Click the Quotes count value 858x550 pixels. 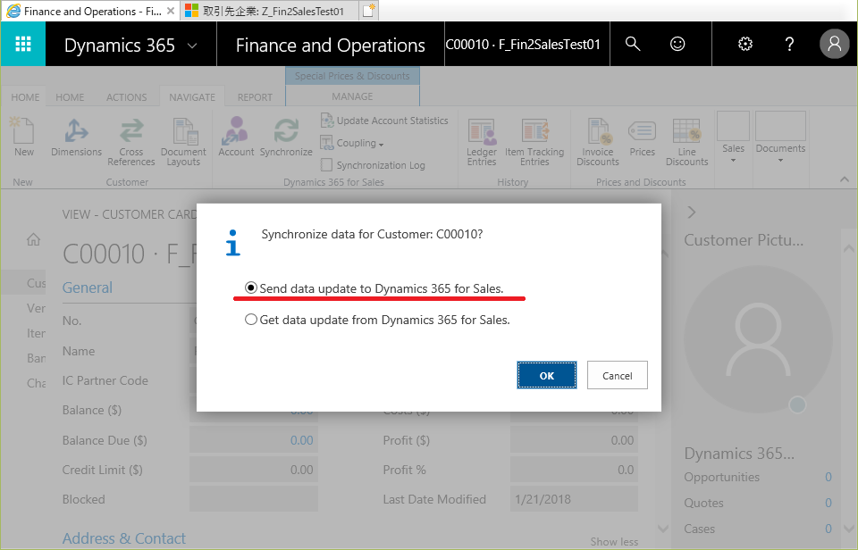click(x=829, y=503)
